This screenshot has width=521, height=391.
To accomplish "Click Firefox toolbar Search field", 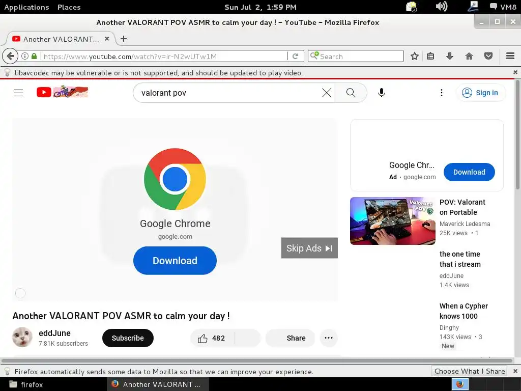I will [356, 56].
